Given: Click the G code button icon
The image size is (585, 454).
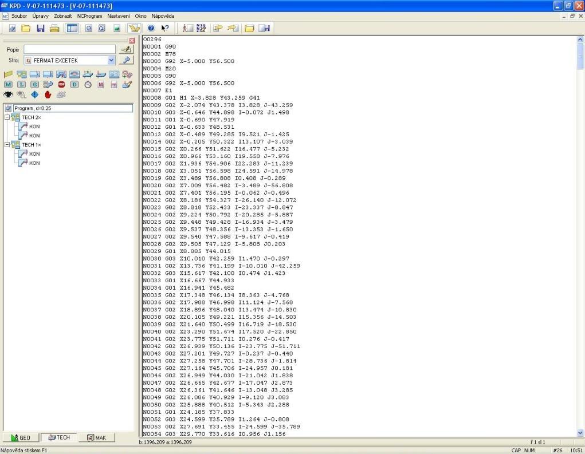Looking at the screenshot, I should tap(35, 85).
